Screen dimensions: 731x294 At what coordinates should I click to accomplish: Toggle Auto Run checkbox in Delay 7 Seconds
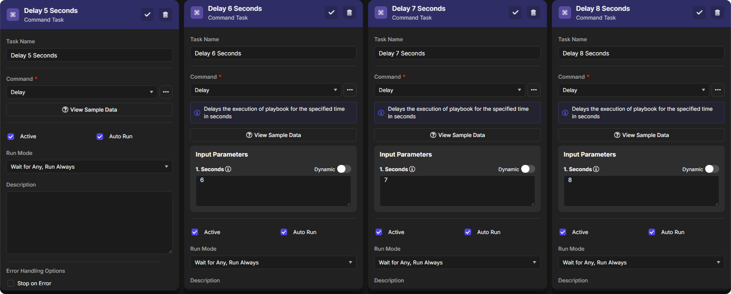click(468, 232)
